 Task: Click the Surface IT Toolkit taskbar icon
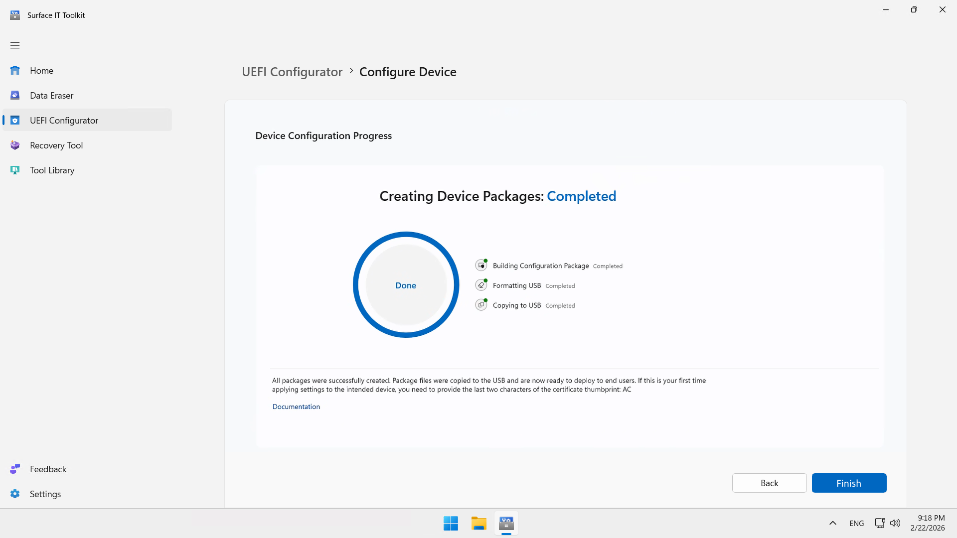coord(506,524)
